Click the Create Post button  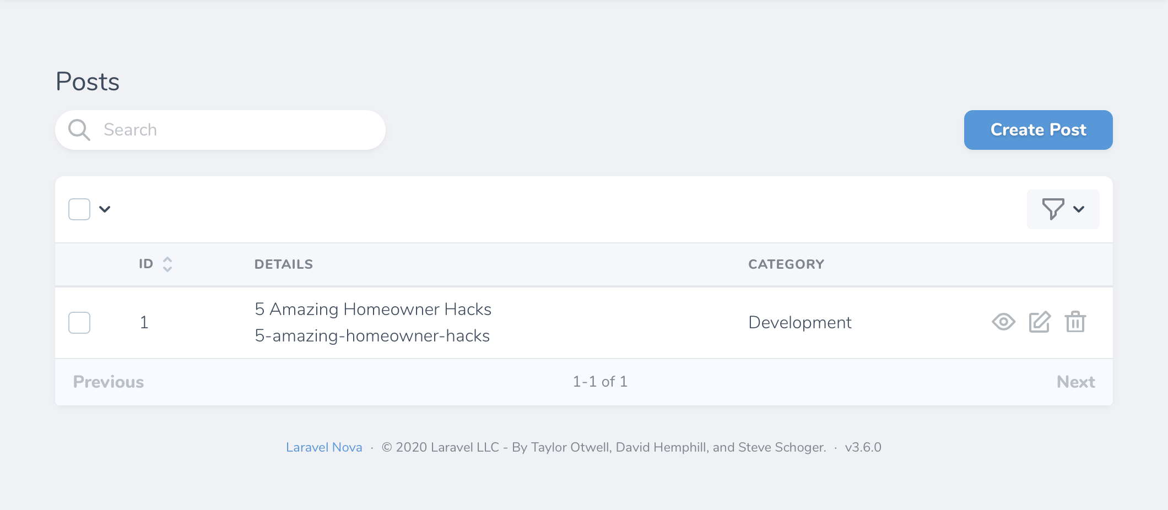pos(1038,130)
